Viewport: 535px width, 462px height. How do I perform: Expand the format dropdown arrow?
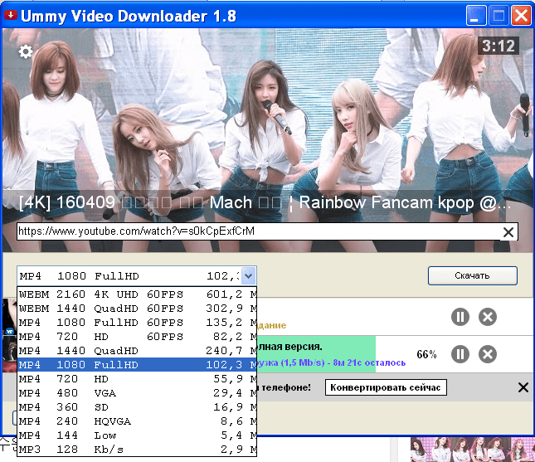pos(248,275)
